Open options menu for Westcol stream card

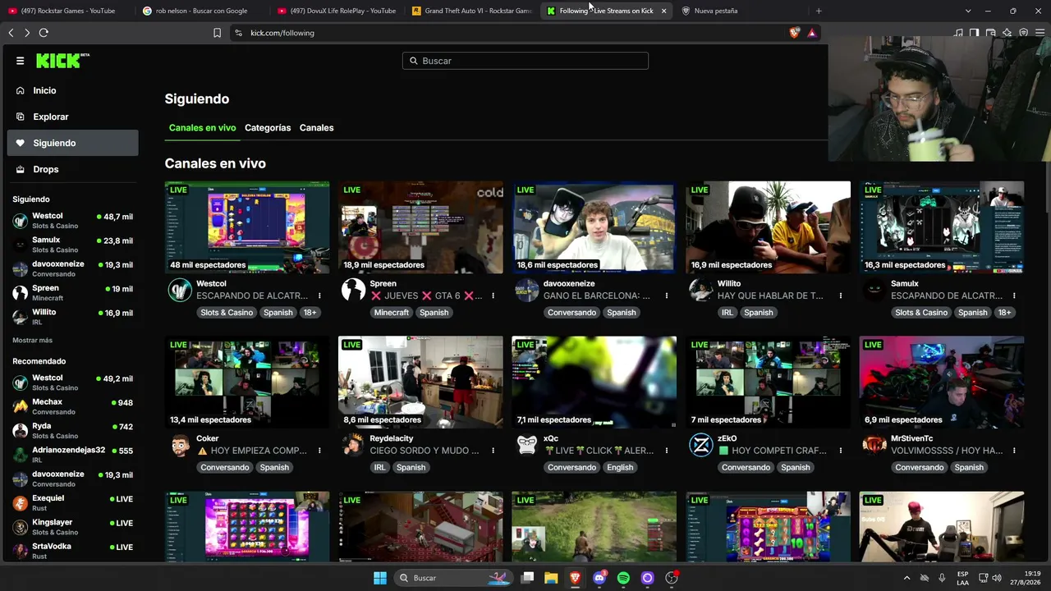coord(319,295)
